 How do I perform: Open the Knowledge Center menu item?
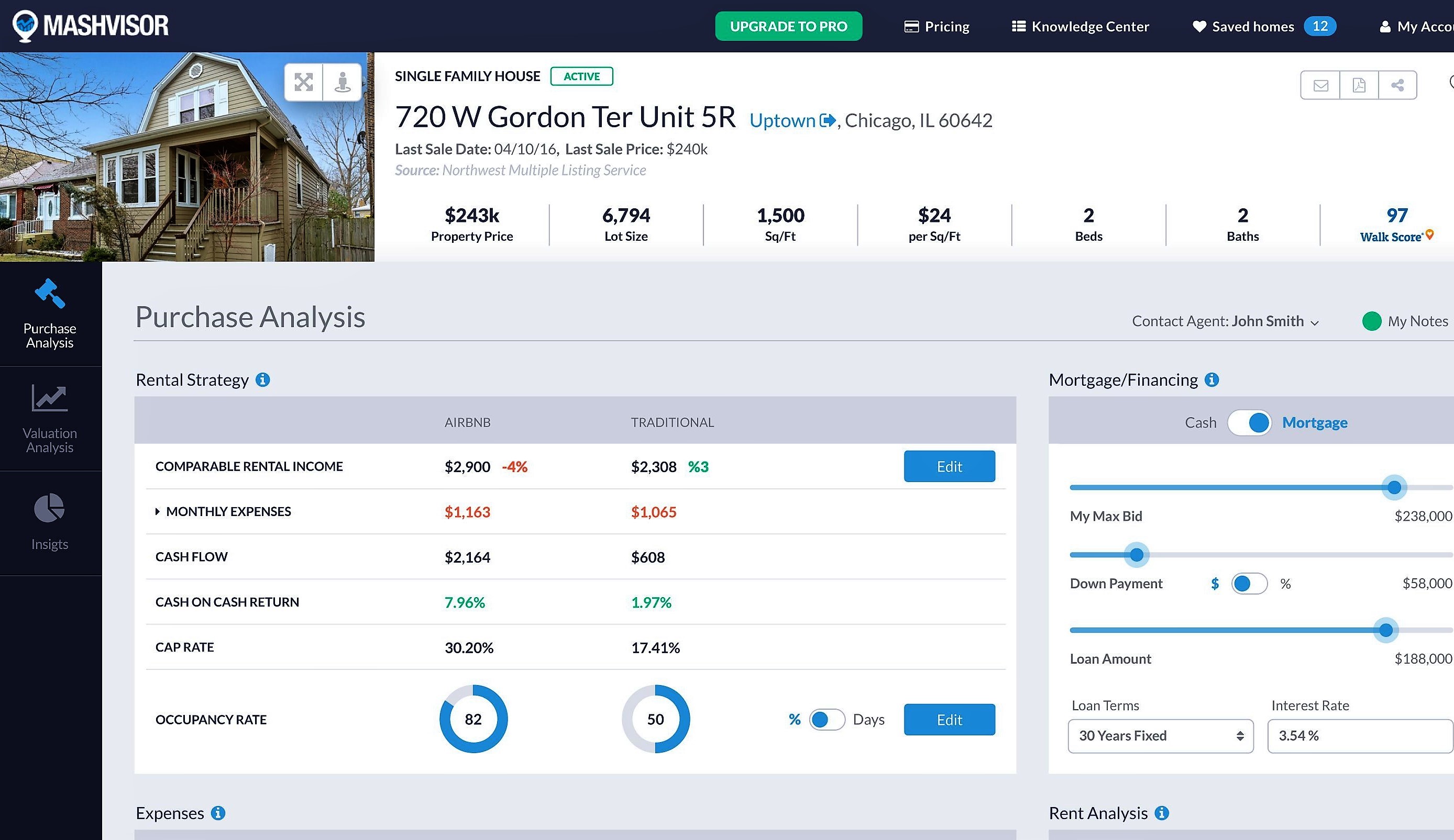[x=1080, y=27]
